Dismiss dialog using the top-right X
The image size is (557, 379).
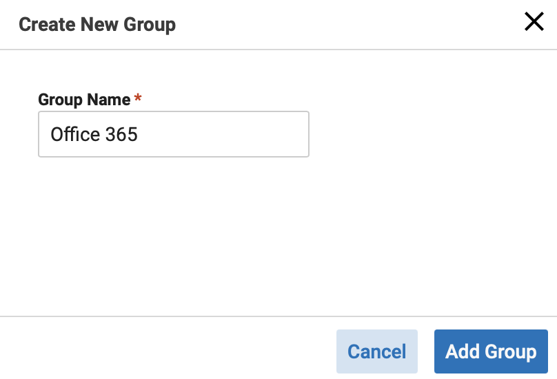[534, 21]
